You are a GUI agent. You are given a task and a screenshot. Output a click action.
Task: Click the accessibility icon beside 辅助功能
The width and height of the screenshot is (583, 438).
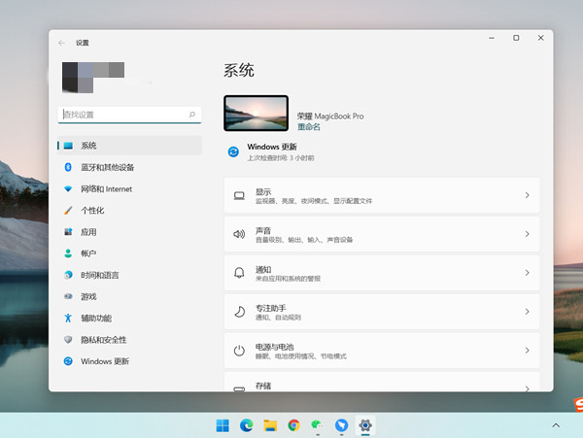click(x=68, y=318)
